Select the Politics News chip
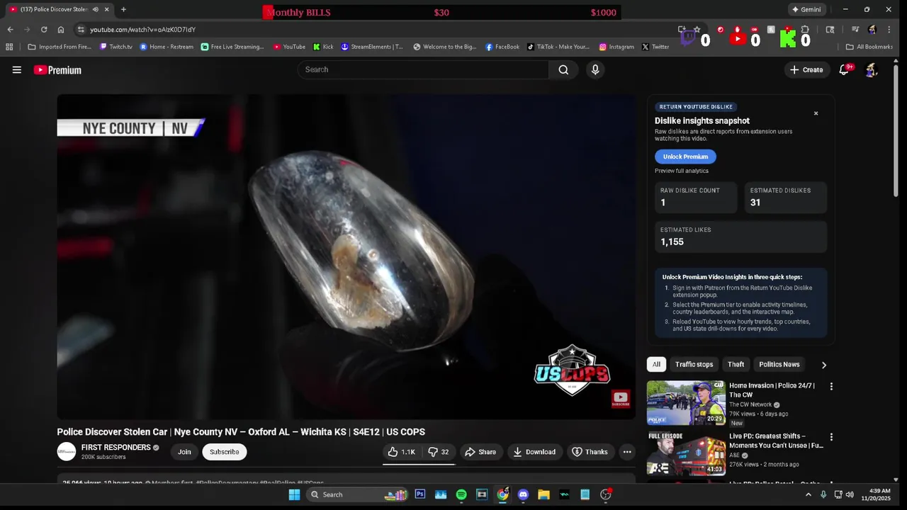The image size is (907, 510). 779,364
